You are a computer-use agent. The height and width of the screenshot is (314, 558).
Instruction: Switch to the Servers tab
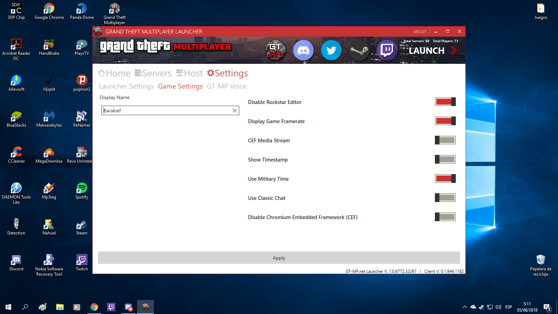click(153, 73)
